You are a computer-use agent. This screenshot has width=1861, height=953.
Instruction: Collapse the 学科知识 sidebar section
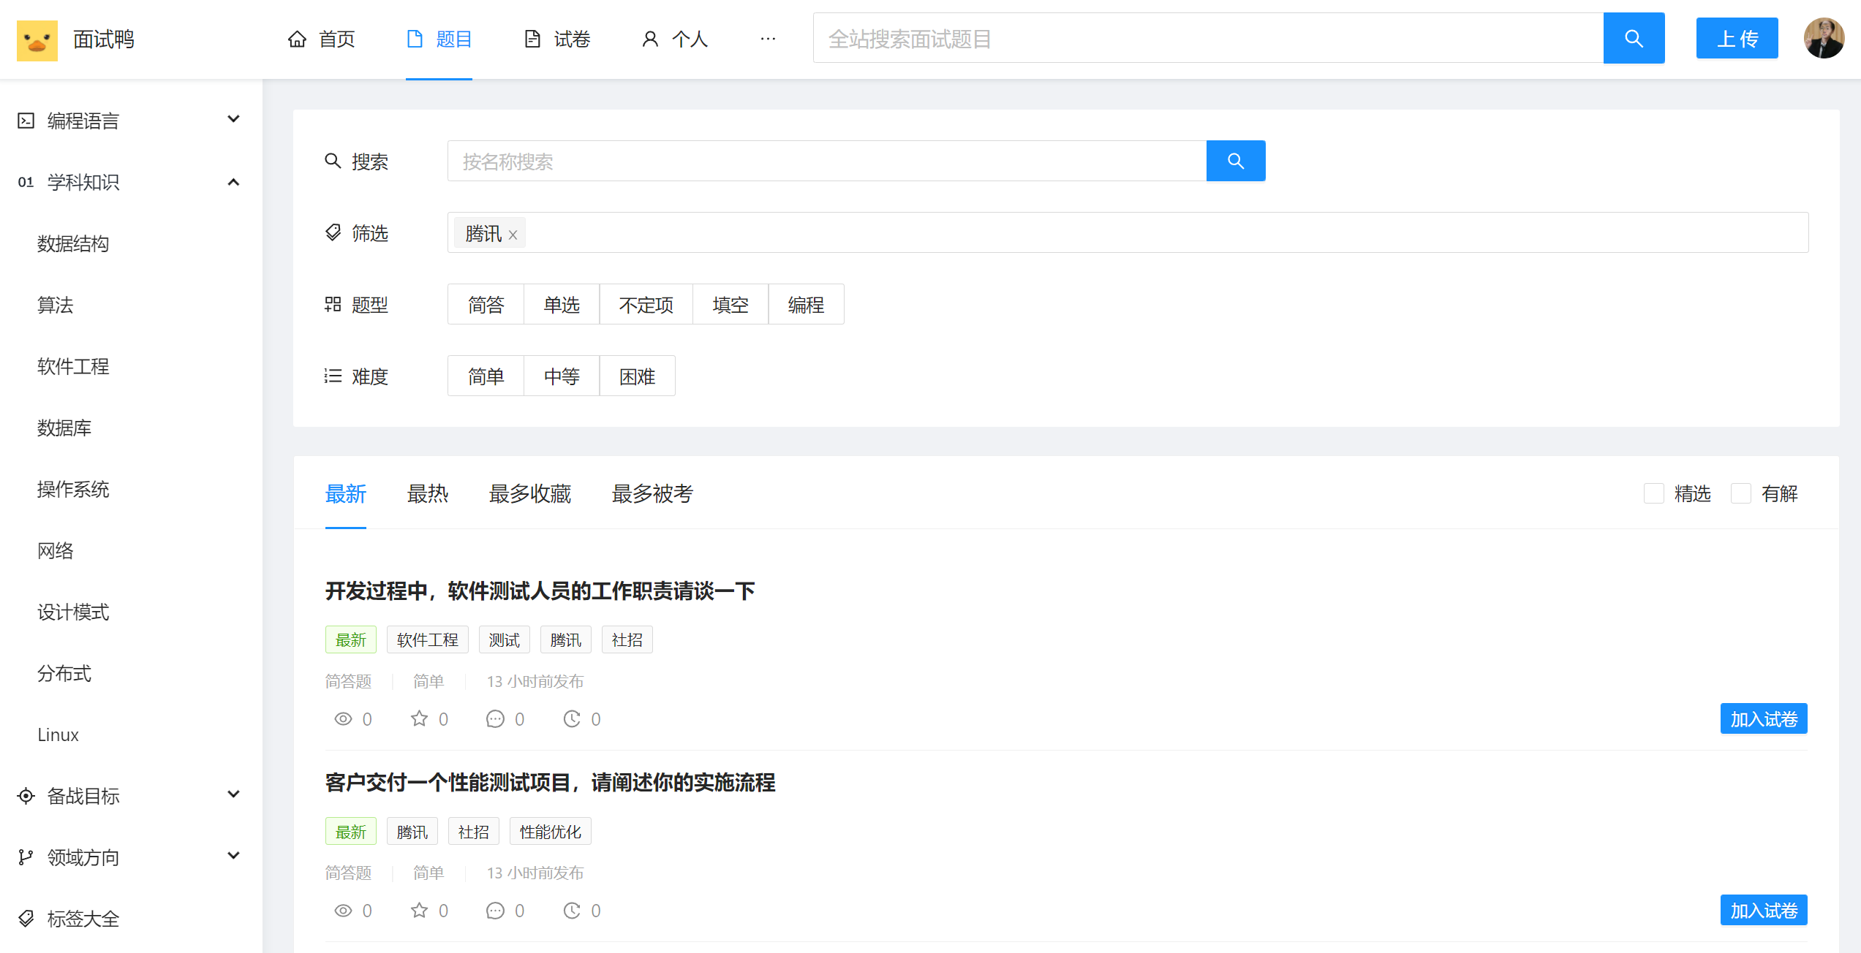pyautogui.click(x=130, y=182)
